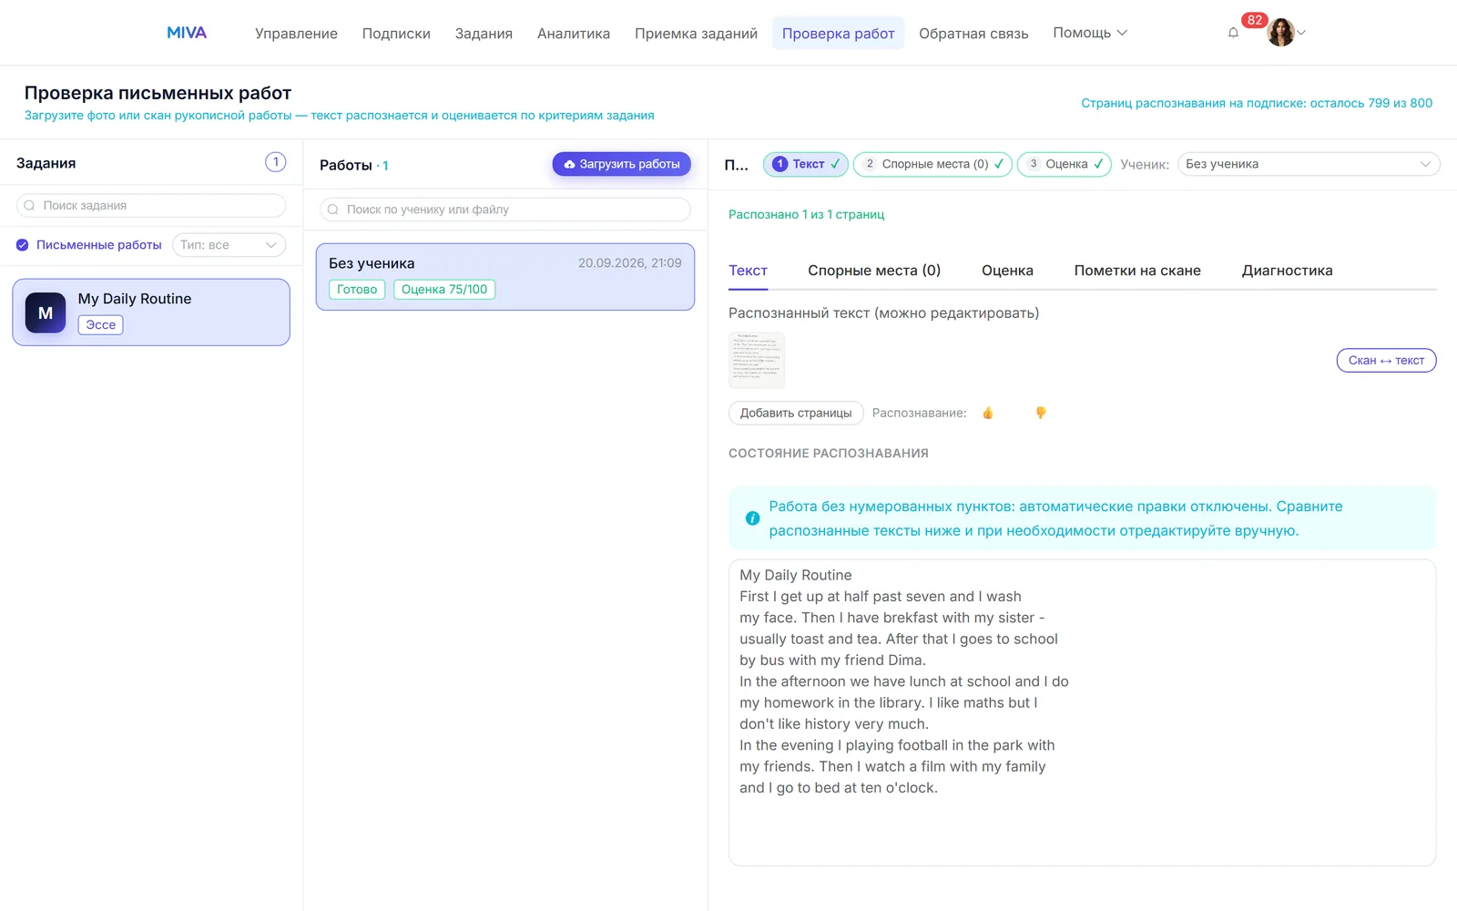Click the info icon in recognition notice
This screenshot has width=1457, height=911.
752,518
